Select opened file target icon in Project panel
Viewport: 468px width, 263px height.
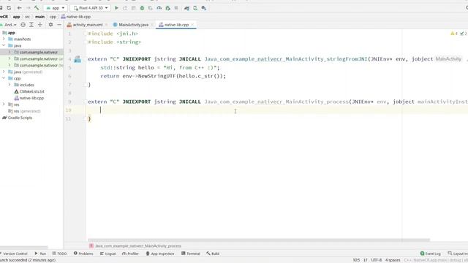23,25
